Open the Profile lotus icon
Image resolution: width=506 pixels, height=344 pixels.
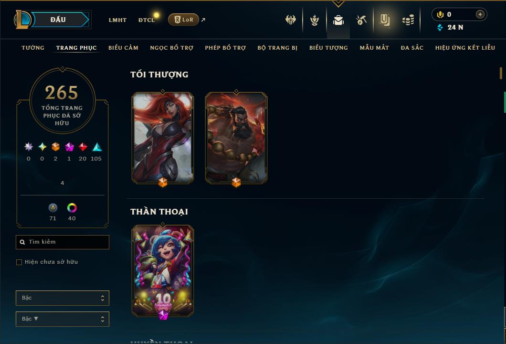coord(314,20)
